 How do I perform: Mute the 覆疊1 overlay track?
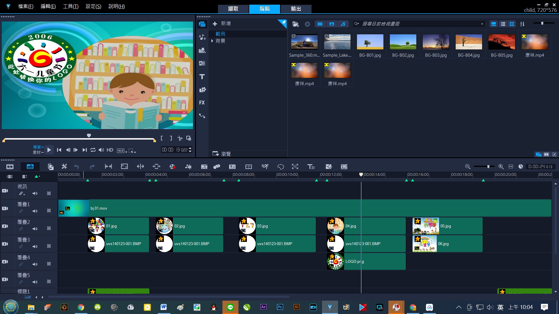pos(35,211)
